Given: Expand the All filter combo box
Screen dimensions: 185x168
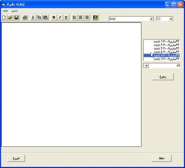Looking at the screenshot, I should click(146, 66).
